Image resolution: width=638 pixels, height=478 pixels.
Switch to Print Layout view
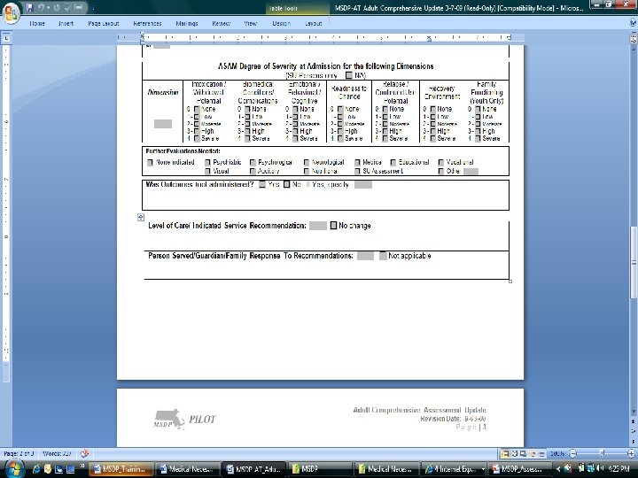(505, 453)
